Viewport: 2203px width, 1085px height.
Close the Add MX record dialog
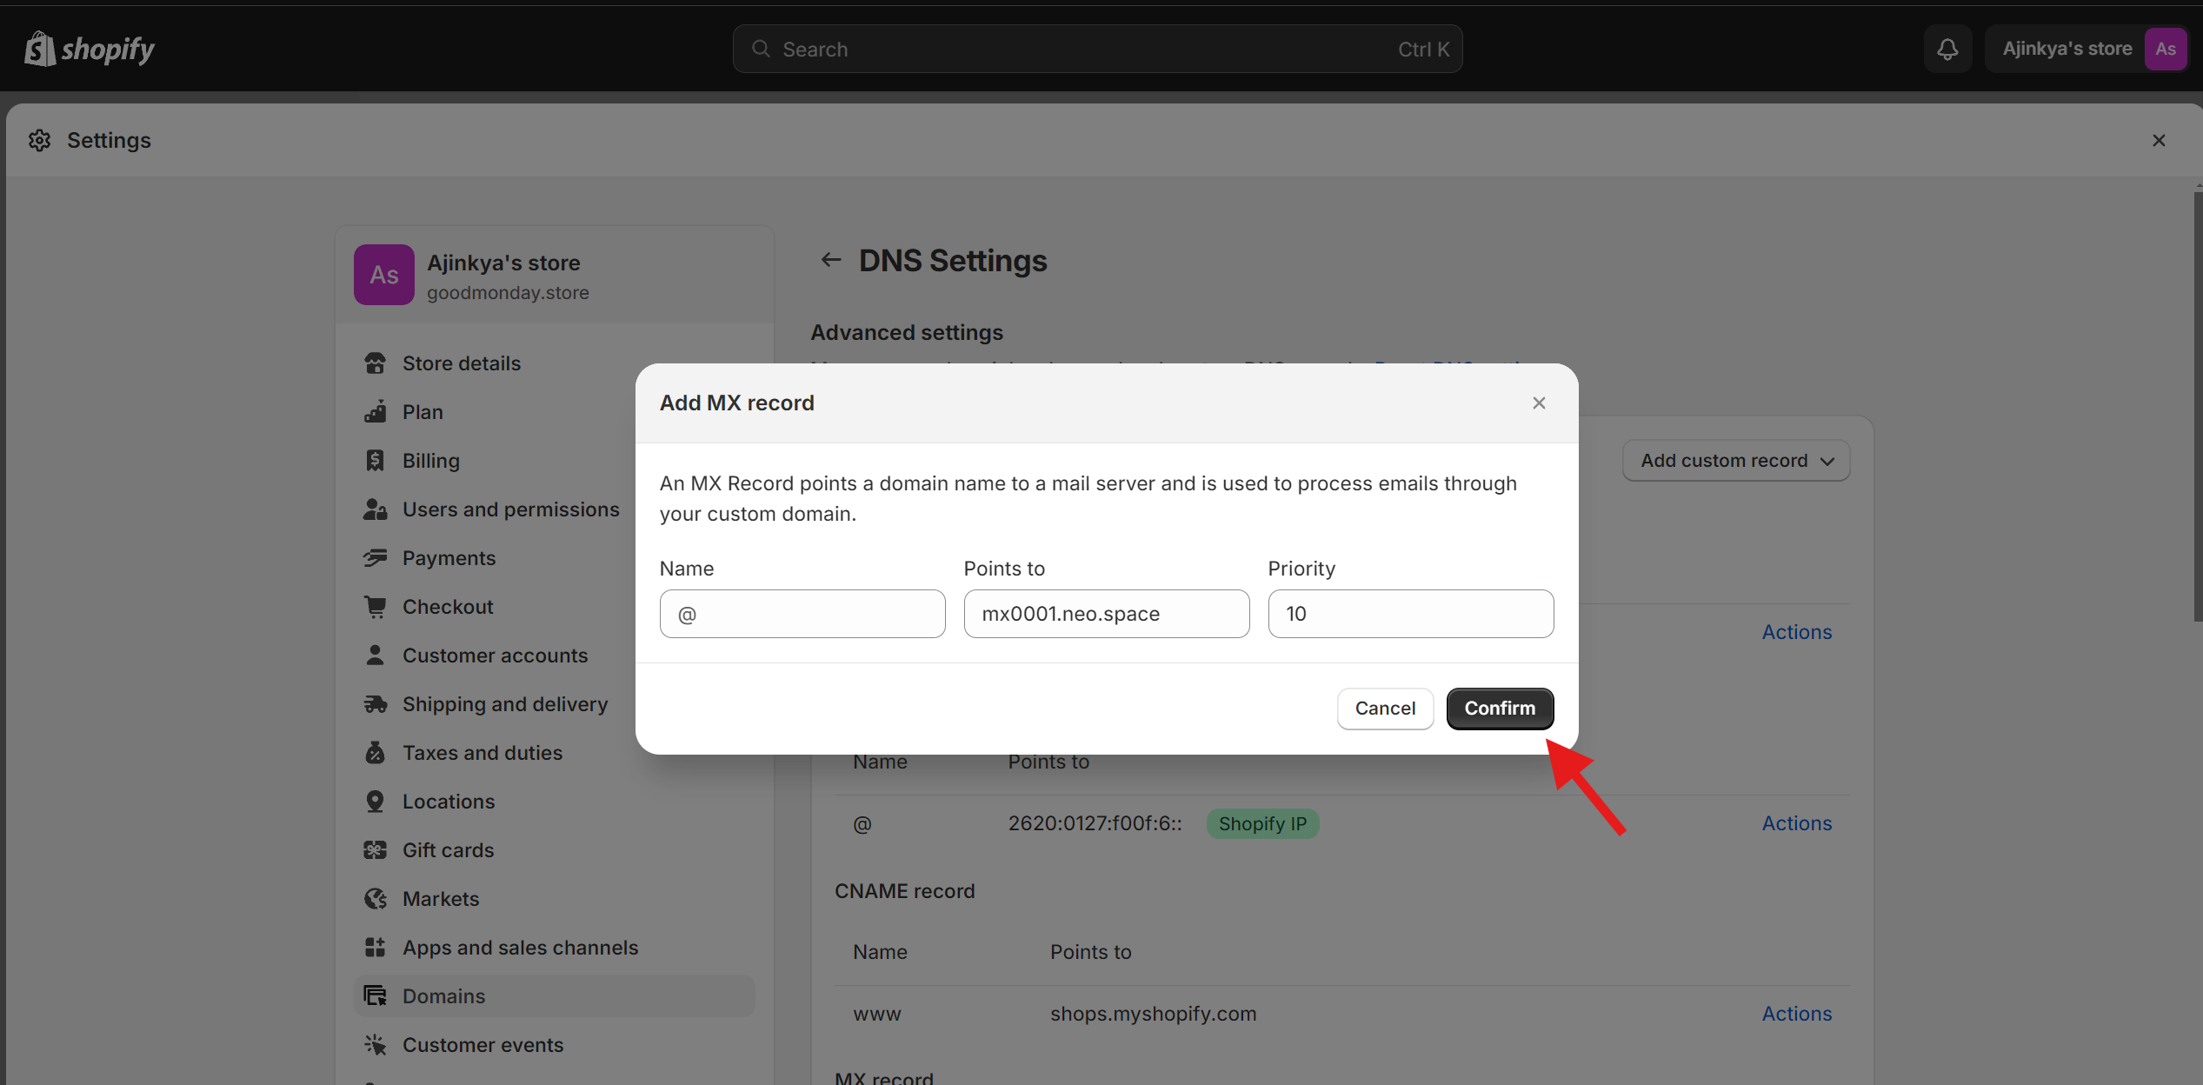pos(1539,403)
